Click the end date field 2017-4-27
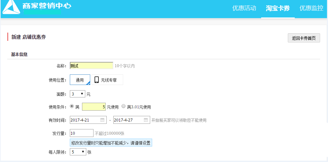Image resolution: width=328 pixels, height=162 pixels. click(x=132, y=120)
